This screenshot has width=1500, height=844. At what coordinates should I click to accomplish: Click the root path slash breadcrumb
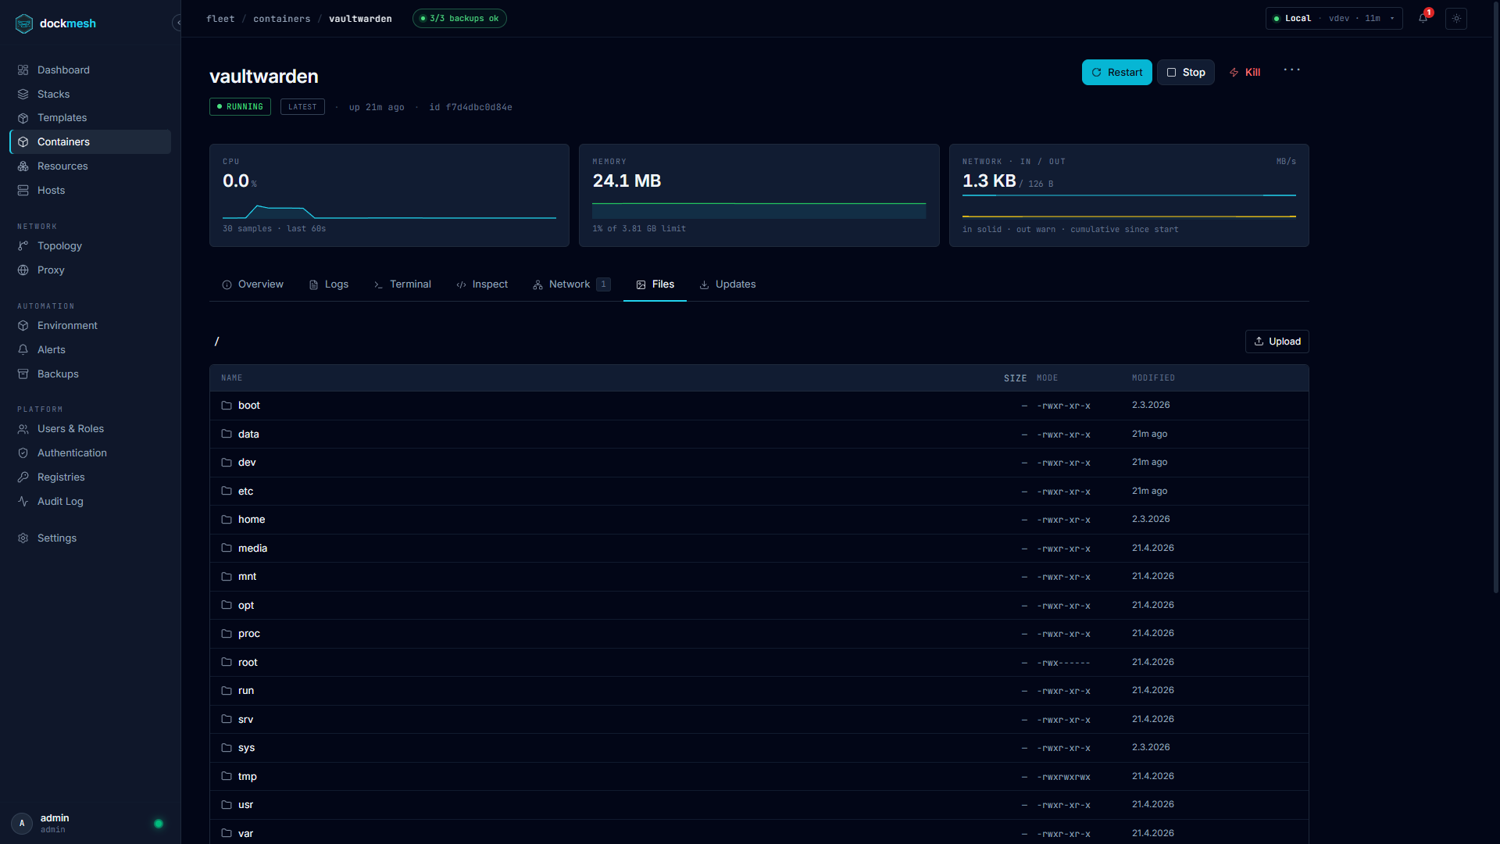tap(216, 342)
